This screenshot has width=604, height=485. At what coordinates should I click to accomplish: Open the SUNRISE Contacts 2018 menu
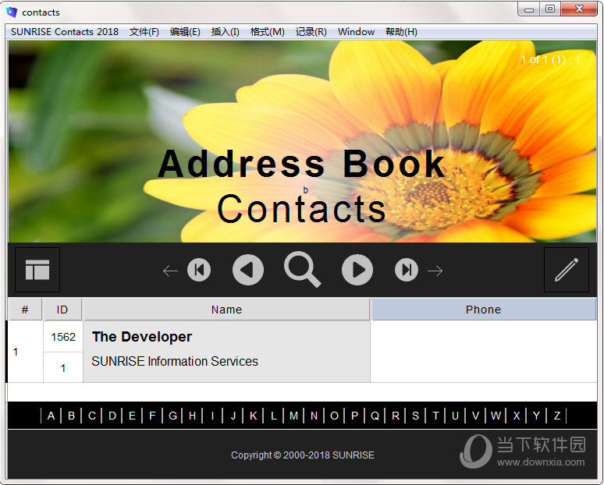coord(65,31)
